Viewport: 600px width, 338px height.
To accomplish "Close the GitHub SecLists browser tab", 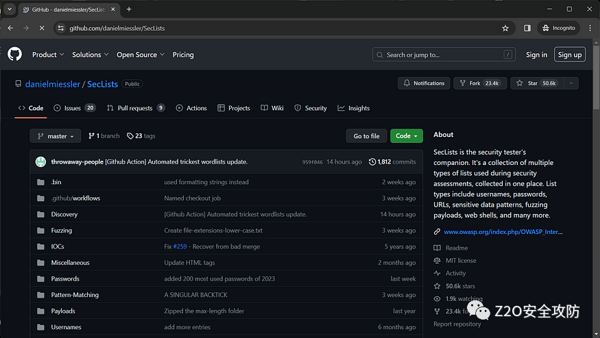I will pyautogui.click(x=113, y=9).
